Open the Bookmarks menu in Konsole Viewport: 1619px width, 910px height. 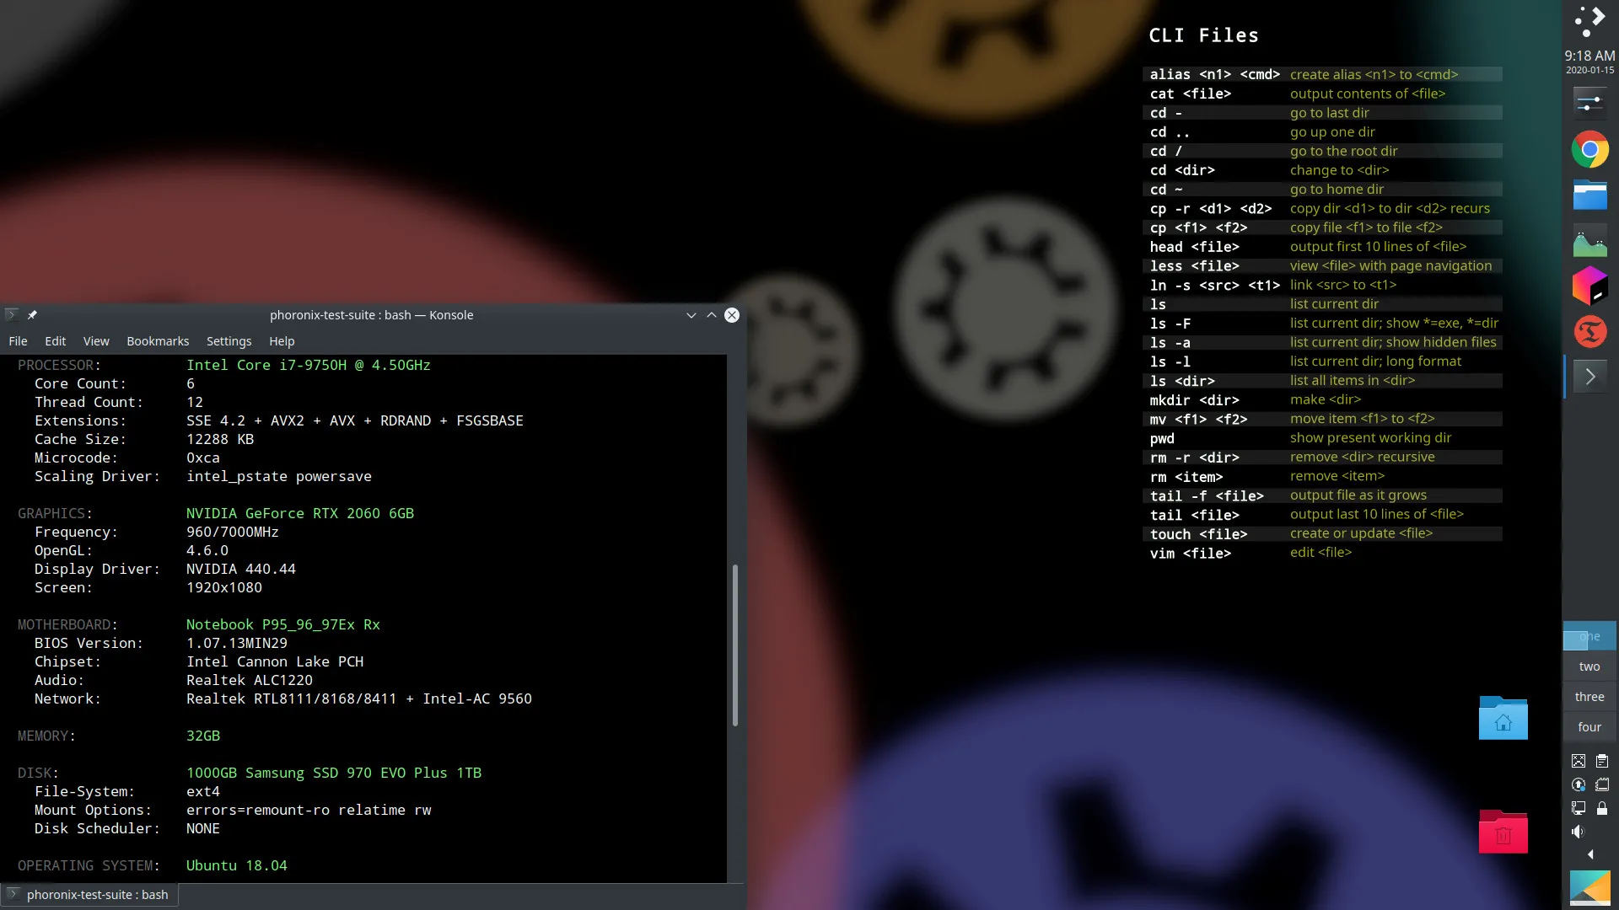[158, 341]
